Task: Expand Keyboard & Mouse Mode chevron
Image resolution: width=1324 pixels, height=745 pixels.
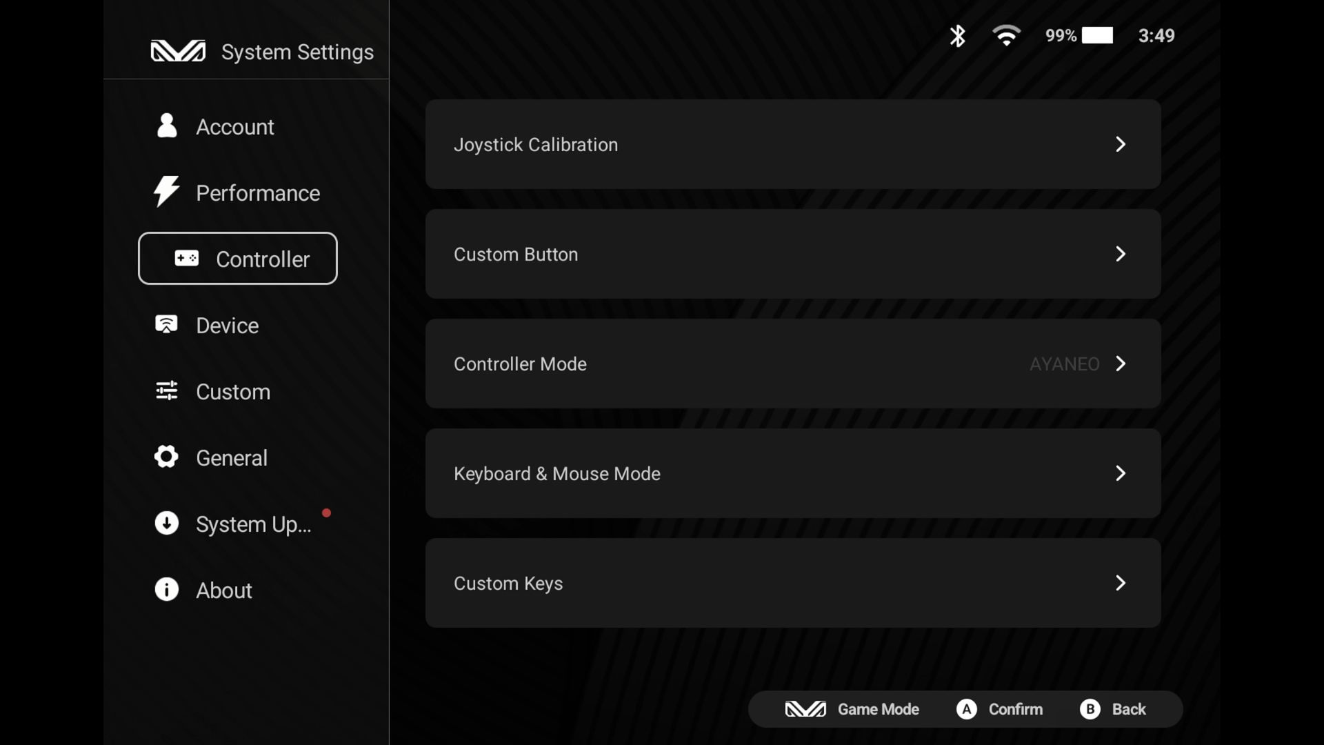Action: click(1121, 473)
